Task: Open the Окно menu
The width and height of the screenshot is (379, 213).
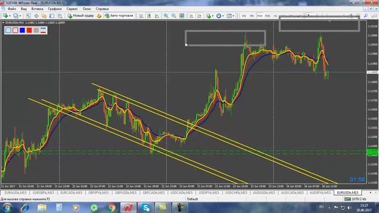Action: pos(87,9)
